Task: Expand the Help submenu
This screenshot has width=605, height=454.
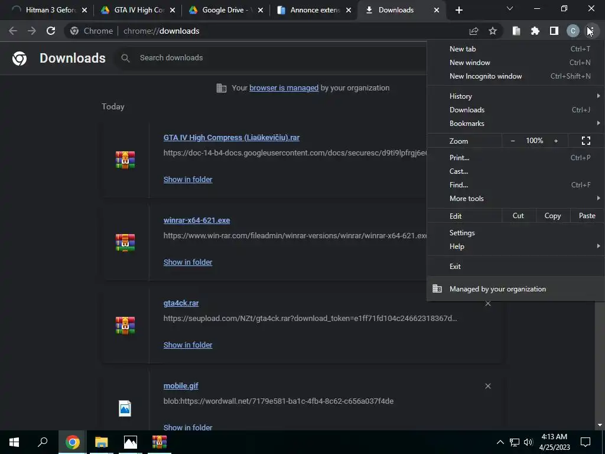Action: [516, 247]
